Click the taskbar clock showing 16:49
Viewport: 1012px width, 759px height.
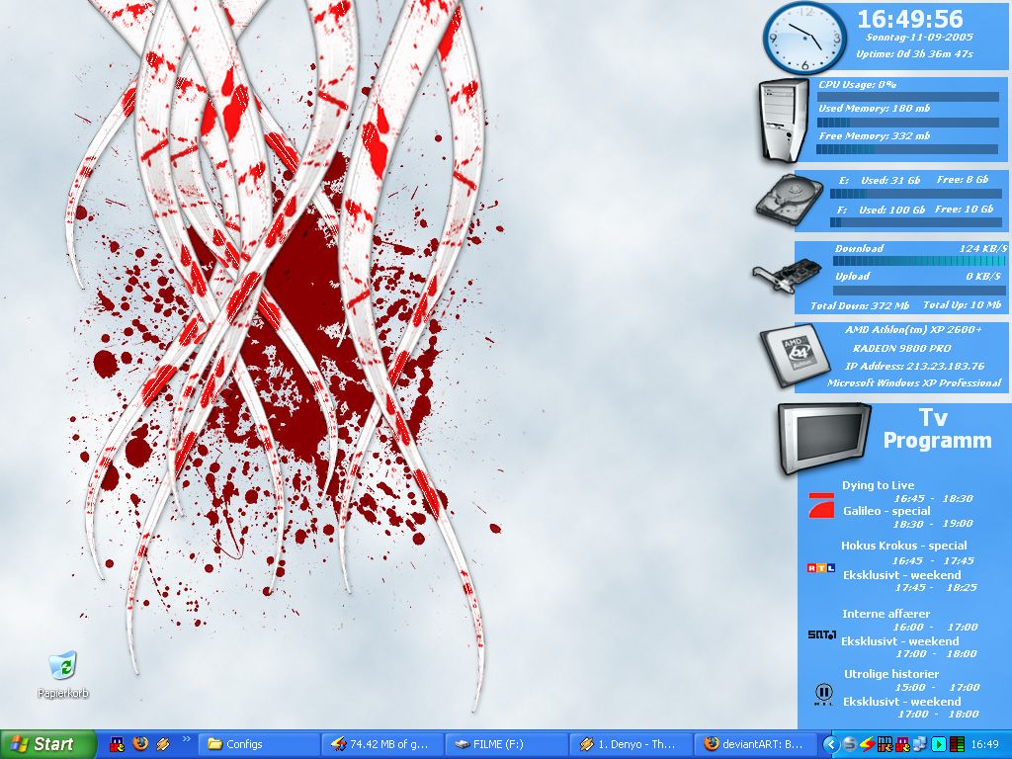(x=984, y=744)
